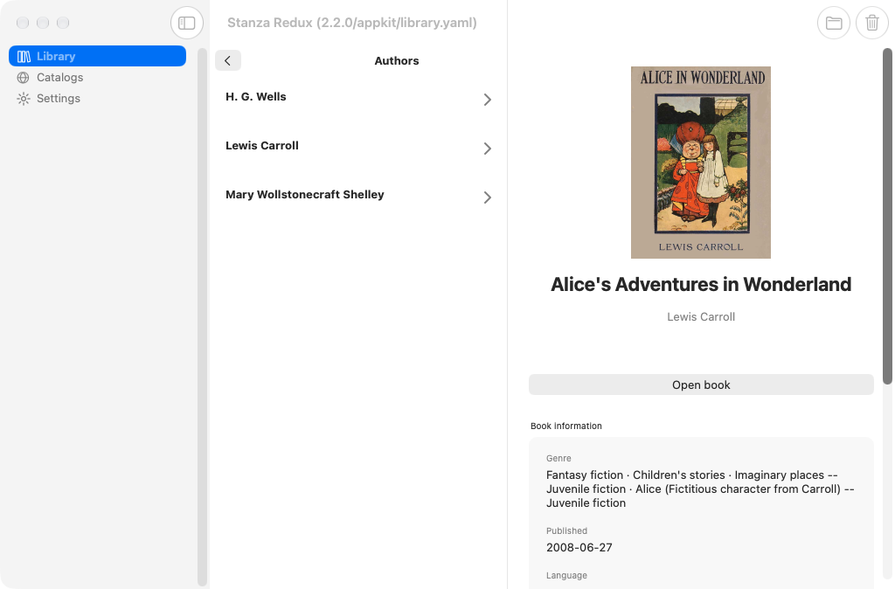Click the Genre text starting Fantasy fiction

point(700,489)
